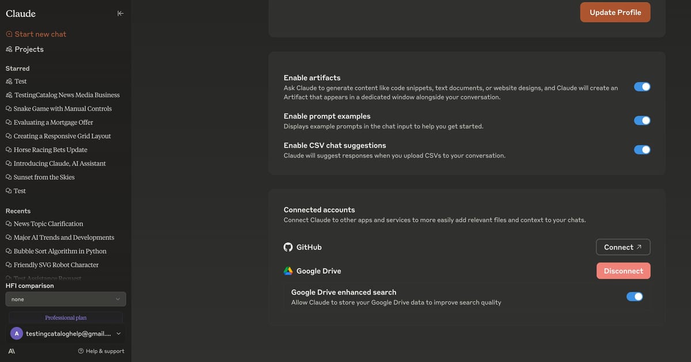Toggle Google Drive enhanced search
Screen dimensions: 691x362
(635, 296)
